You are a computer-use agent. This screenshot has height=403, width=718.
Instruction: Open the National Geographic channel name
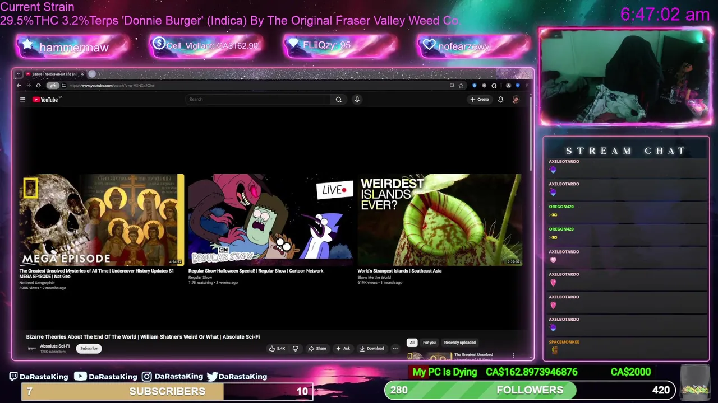(37, 283)
